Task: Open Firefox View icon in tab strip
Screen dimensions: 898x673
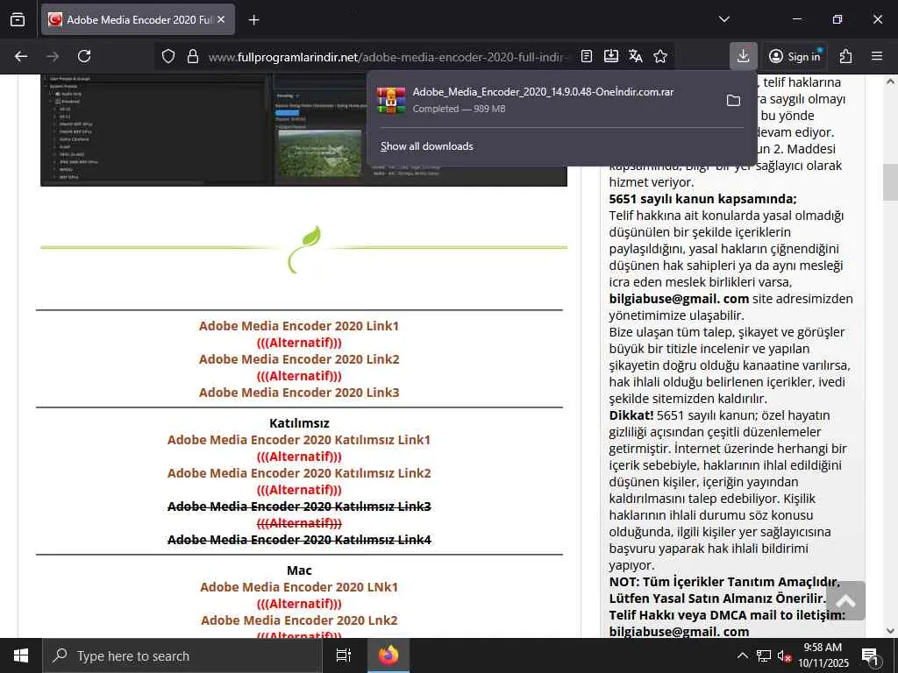Action: click(18, 19)
